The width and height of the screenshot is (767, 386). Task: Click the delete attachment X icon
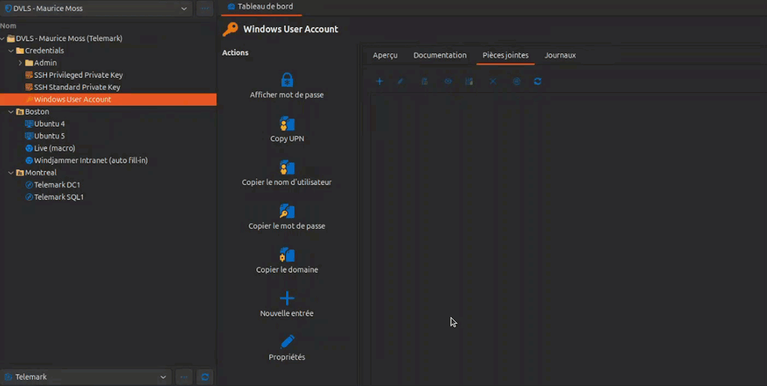point(493,81)
